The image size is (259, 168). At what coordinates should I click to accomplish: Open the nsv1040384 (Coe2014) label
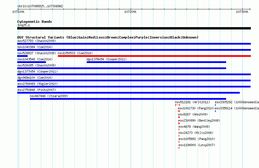pyautogui.click(x=35, y=47)
